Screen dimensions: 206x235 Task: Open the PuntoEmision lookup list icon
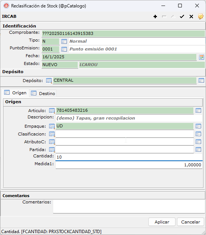[64, 49]
